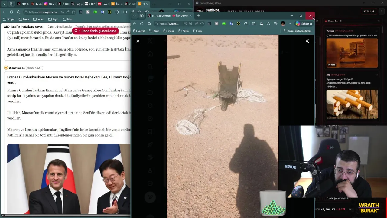The width and height of the screenshot is (387, 218).
Task: Open tab search dropdown in front X window
Action: 135,16
